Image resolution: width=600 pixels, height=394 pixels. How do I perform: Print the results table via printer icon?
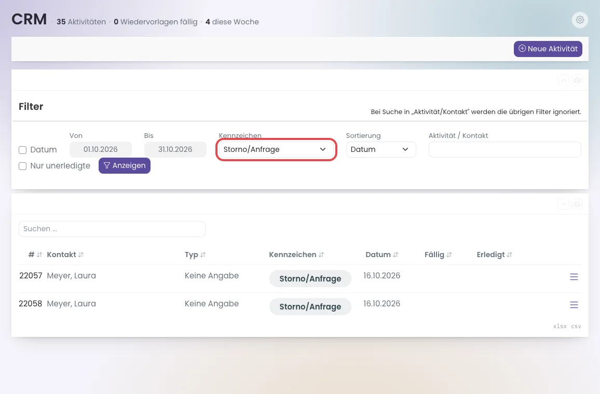577,204
